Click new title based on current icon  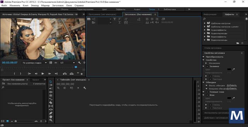pos(89,19)
